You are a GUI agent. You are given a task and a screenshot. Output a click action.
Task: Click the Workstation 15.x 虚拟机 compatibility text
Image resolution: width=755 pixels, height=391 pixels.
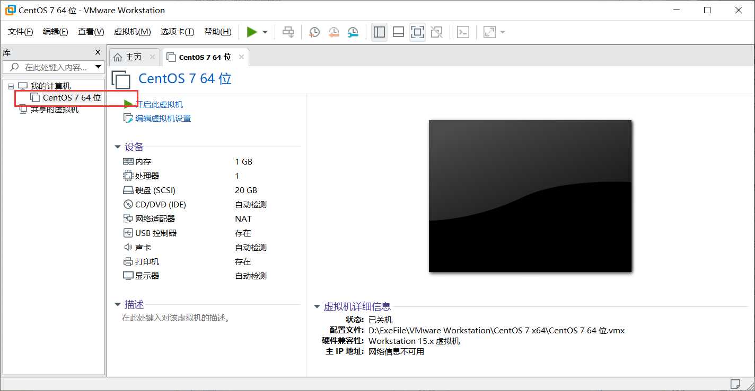pyautogui.click(x=414, y=341)
